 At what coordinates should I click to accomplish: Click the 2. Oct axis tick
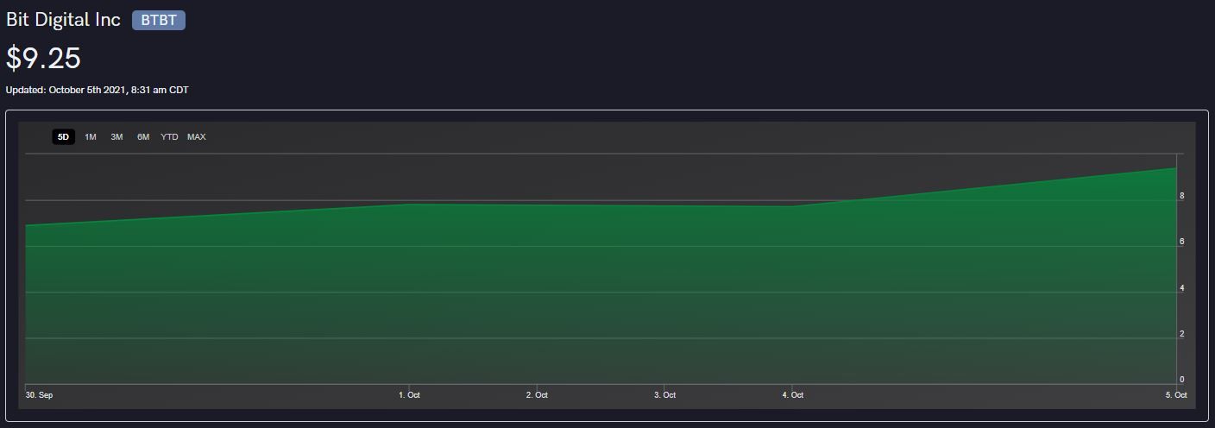537,395
